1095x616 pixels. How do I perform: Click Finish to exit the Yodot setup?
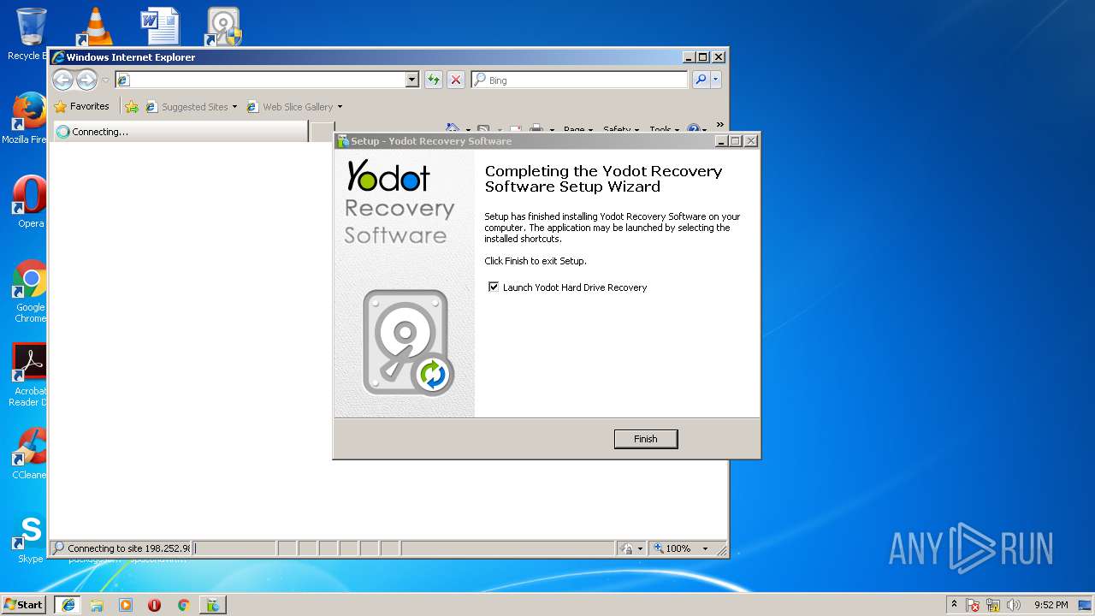646,439
